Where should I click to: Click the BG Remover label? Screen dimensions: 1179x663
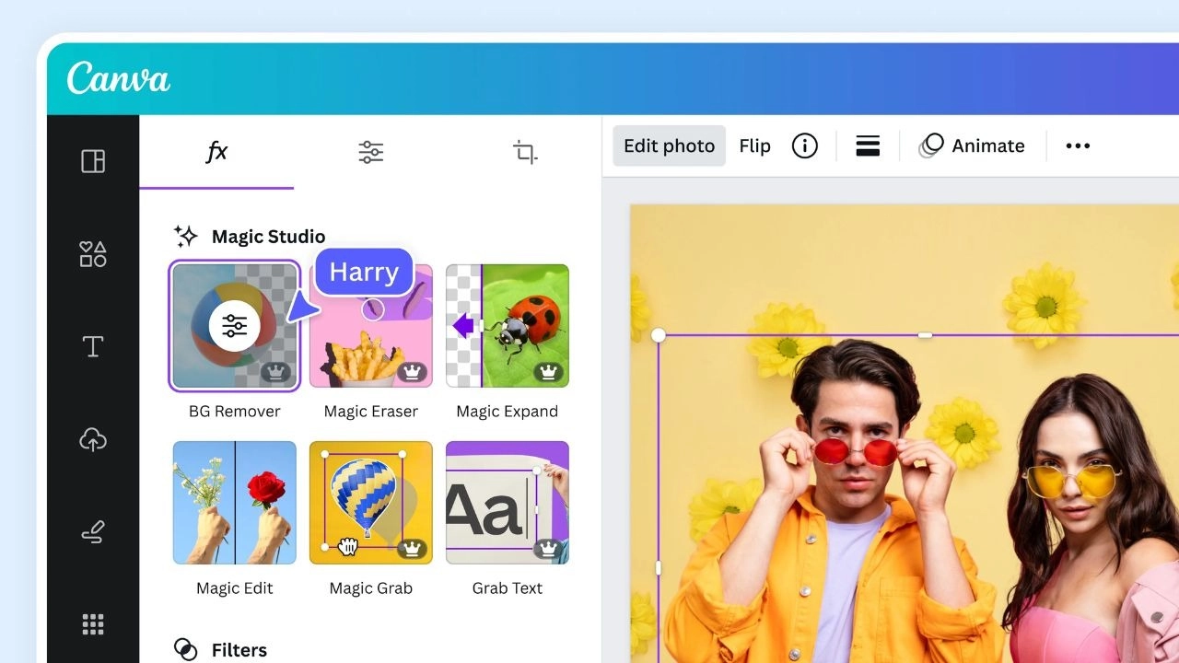[235, 412]
